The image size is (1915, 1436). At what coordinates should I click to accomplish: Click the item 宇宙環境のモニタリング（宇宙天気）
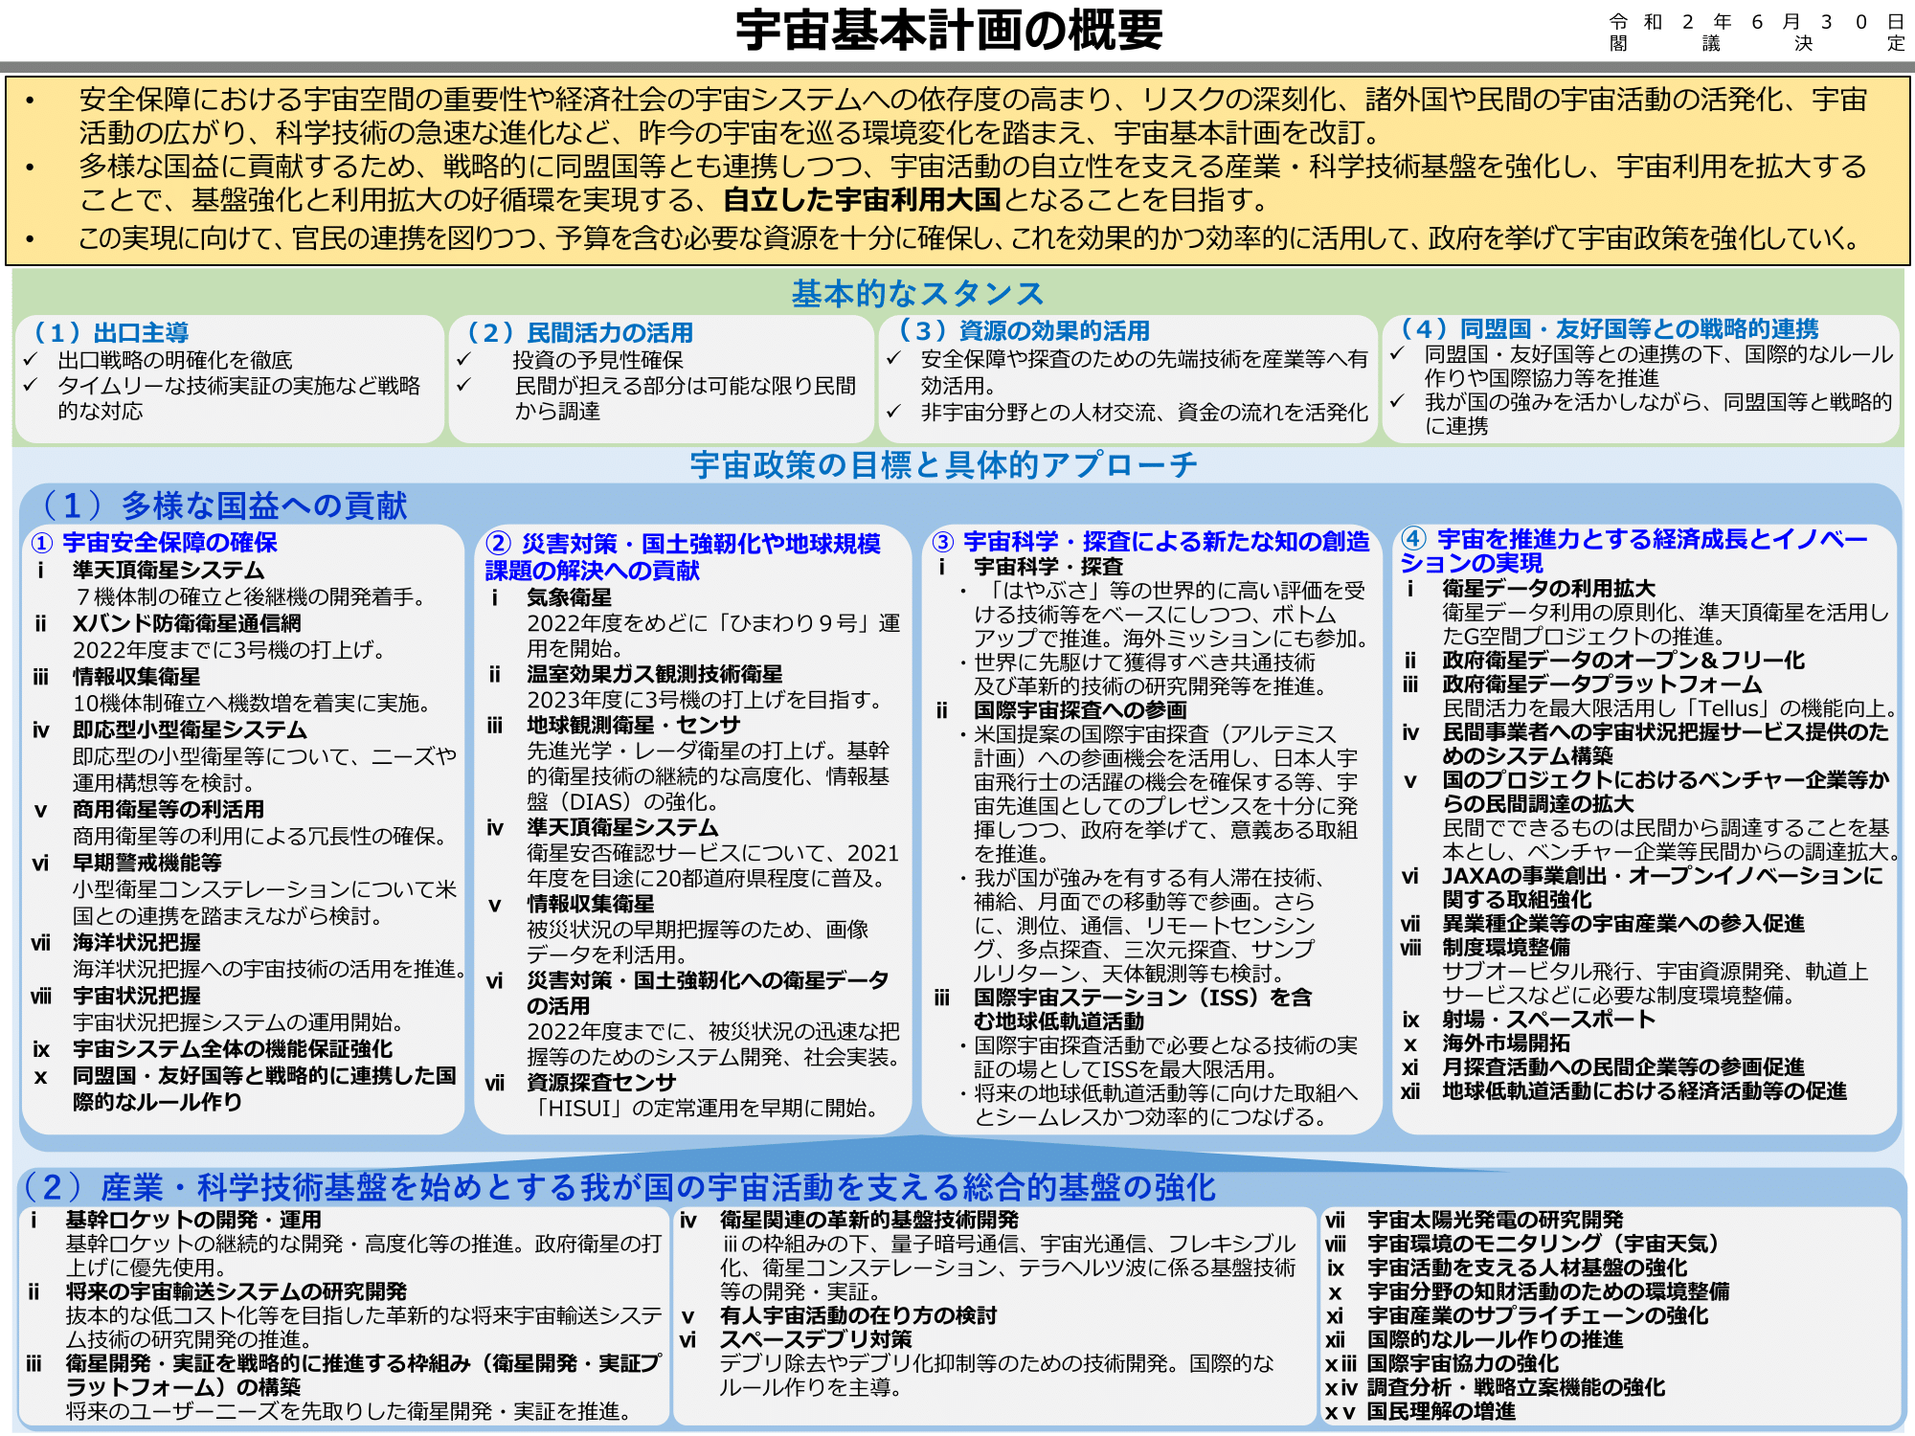1543,1245
